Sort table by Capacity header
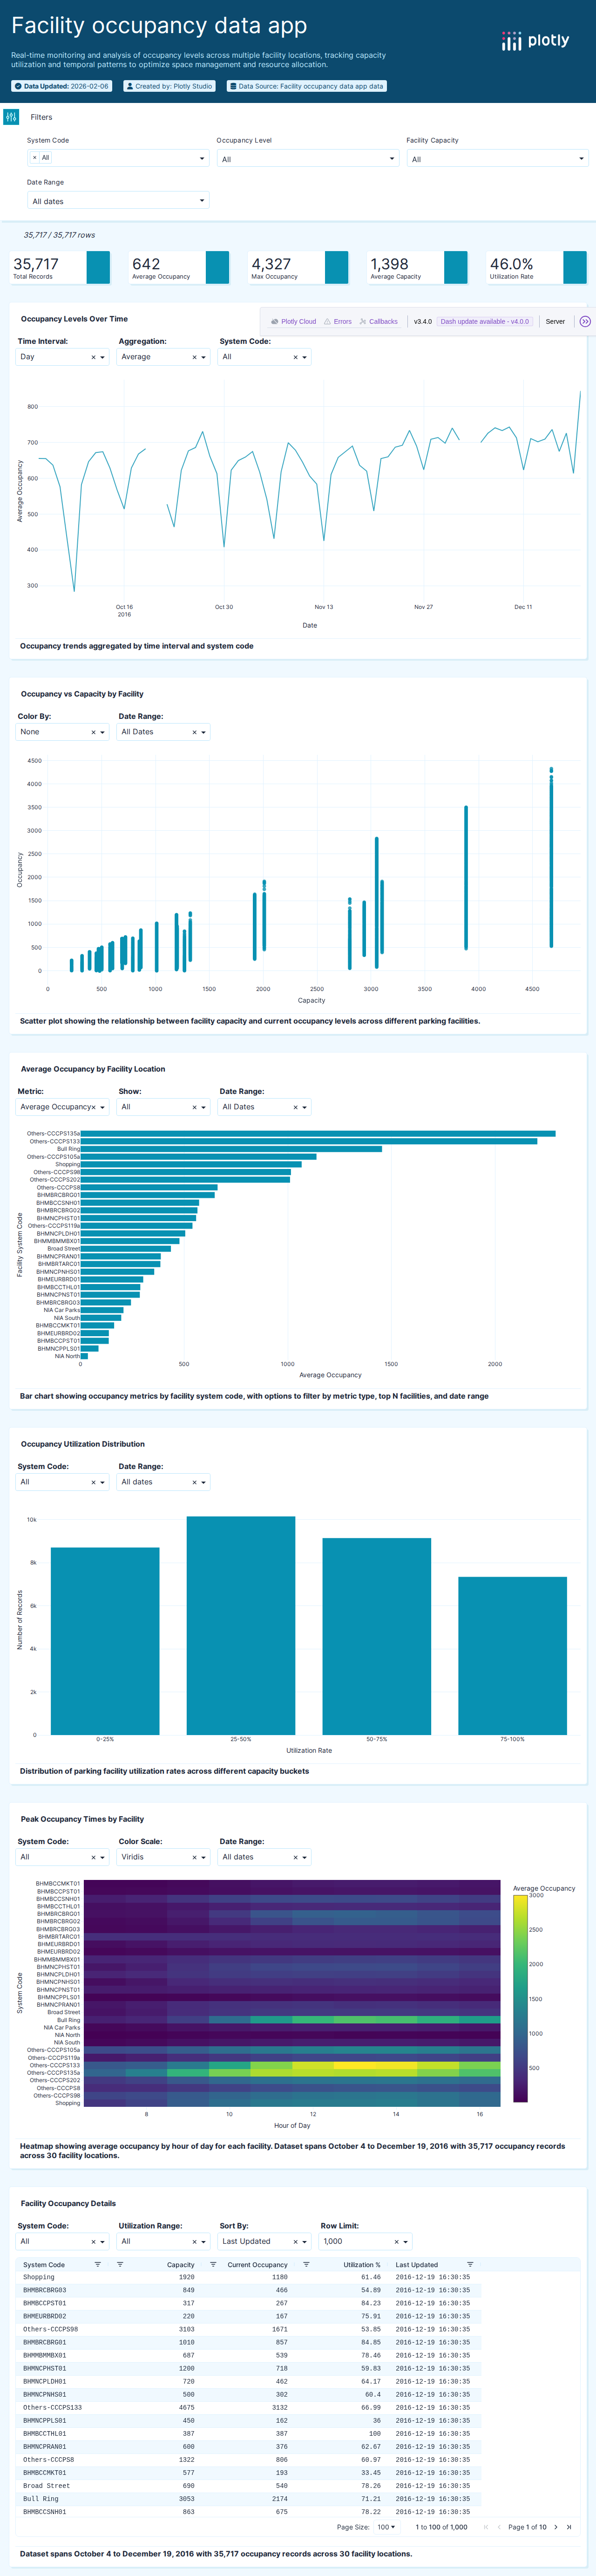The image size is (596, 2576). point(180,2264)
